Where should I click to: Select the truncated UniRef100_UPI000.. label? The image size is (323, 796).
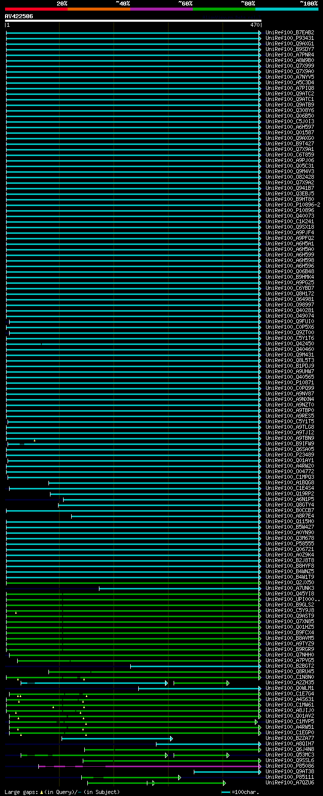point(293,600)
